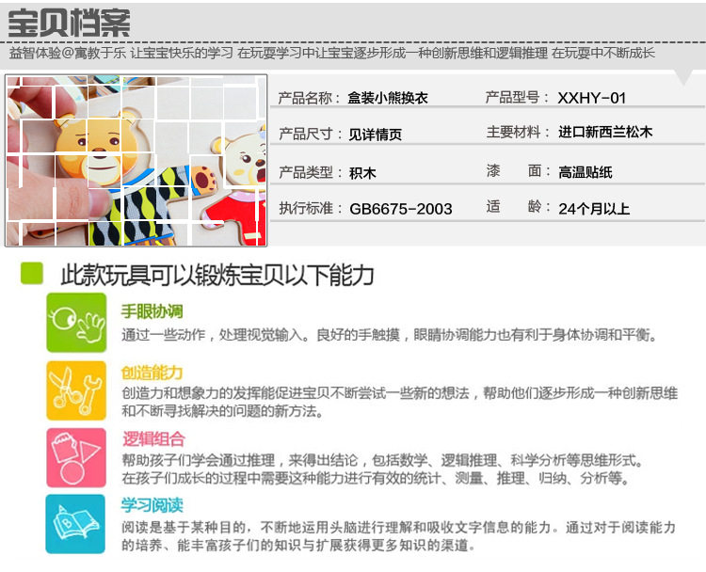Click the green hand-eye coordination icon
706x572 pixels.
(76, 323)
